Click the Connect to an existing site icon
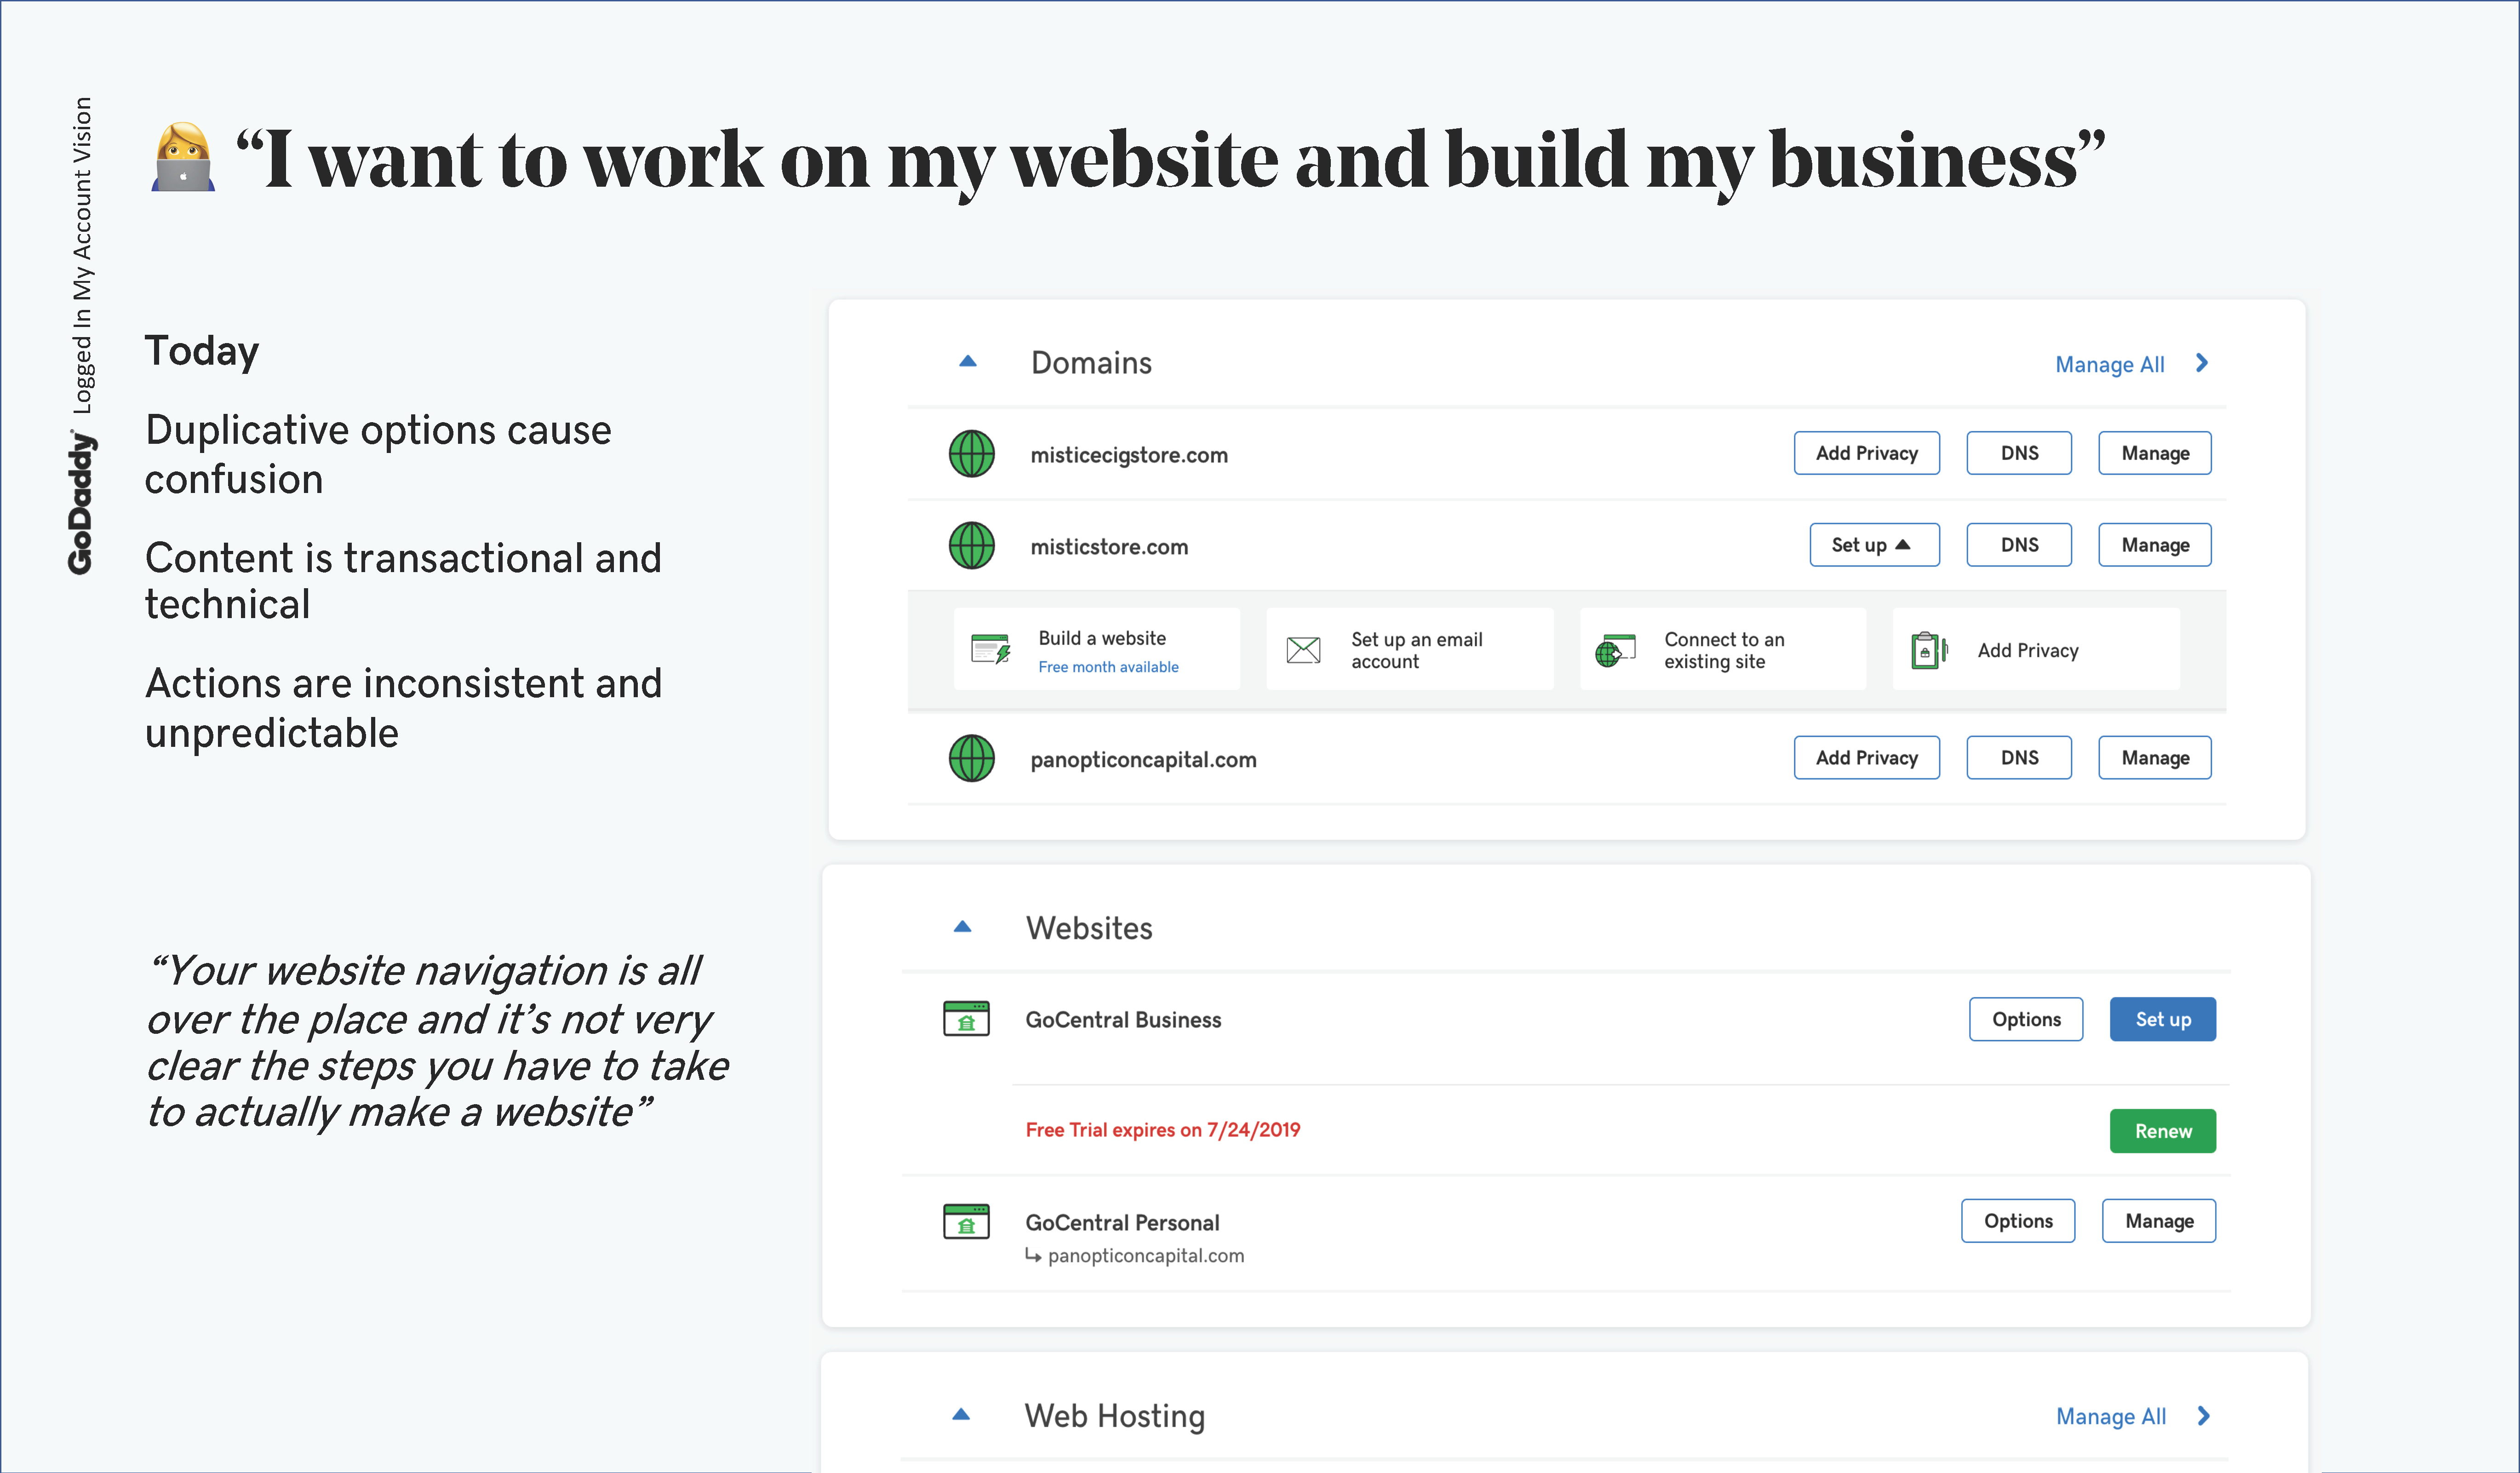 pos(1615,650)
